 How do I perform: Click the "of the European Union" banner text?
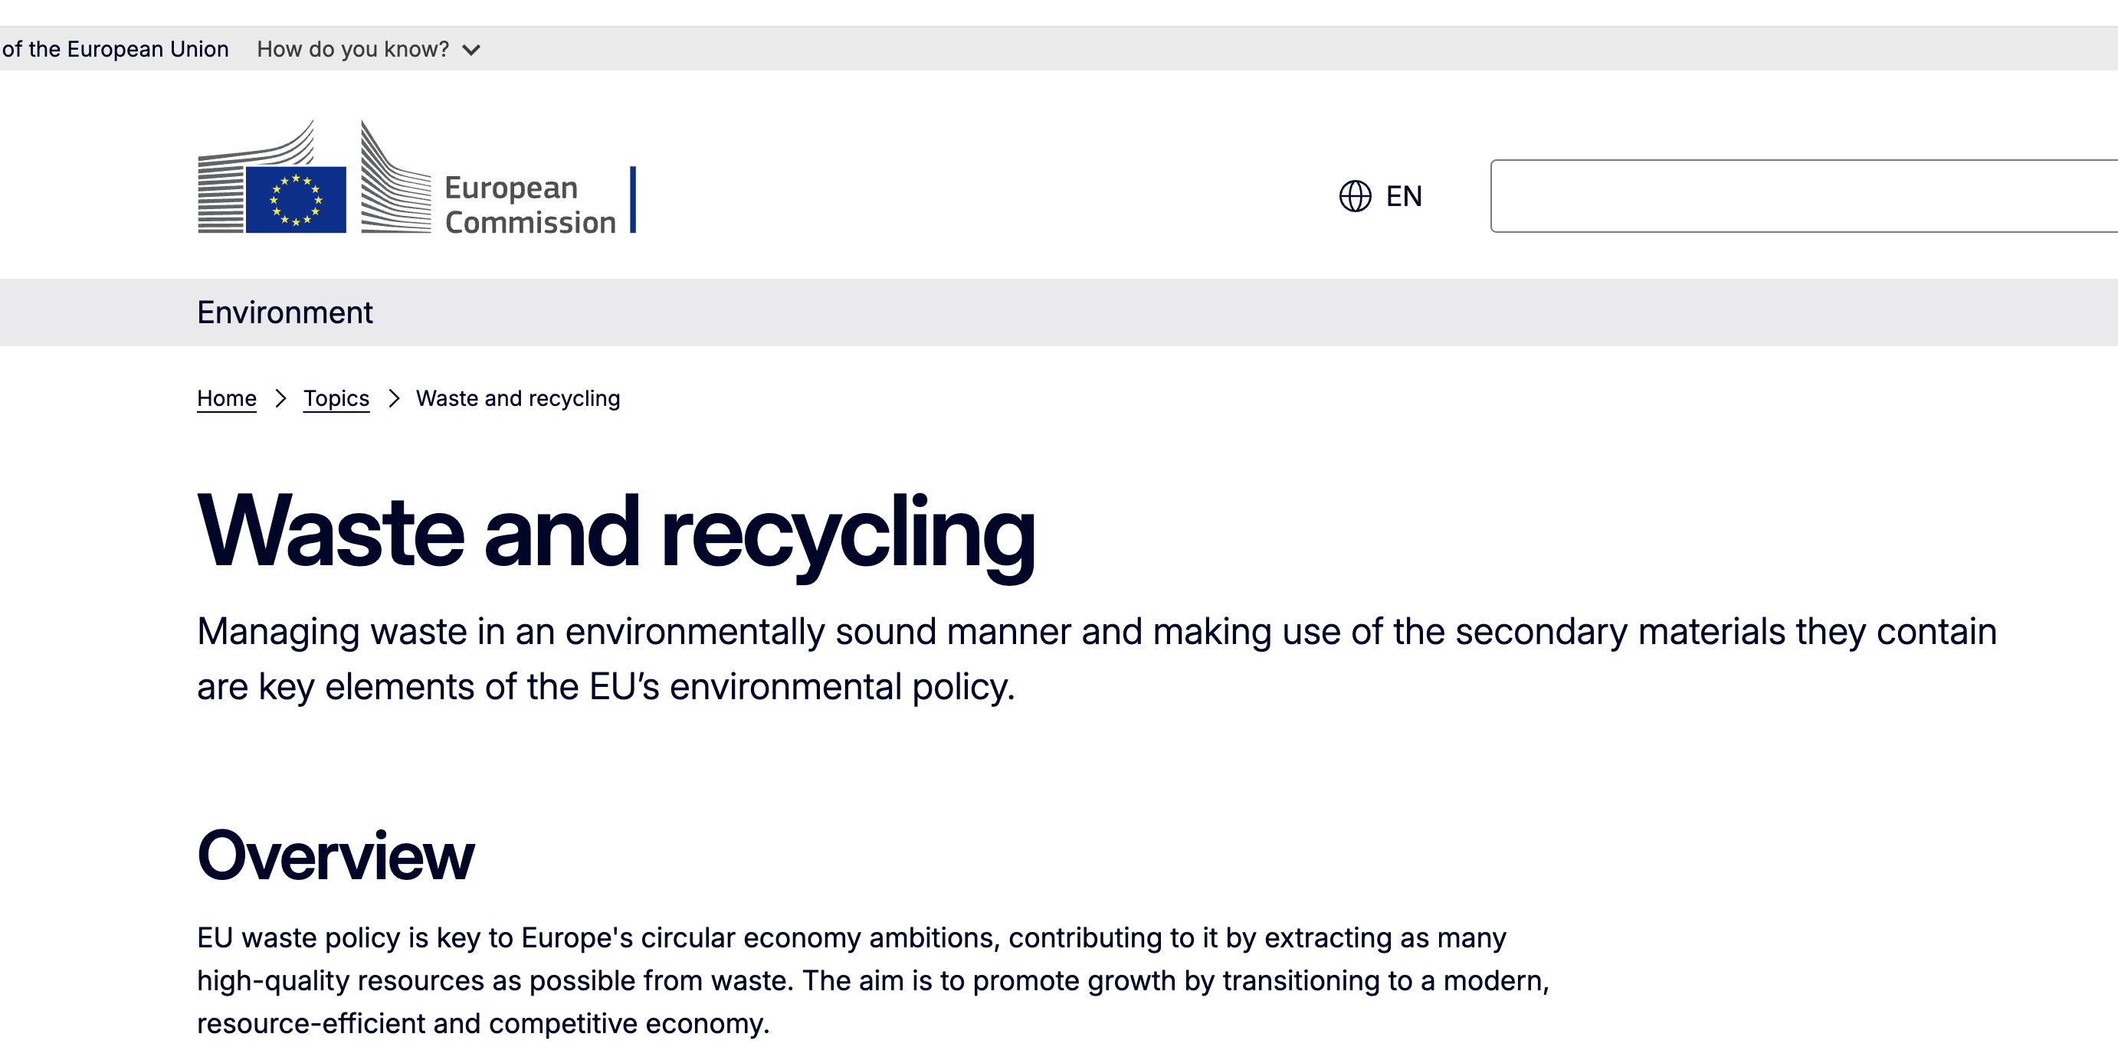(x=115, y=49)
